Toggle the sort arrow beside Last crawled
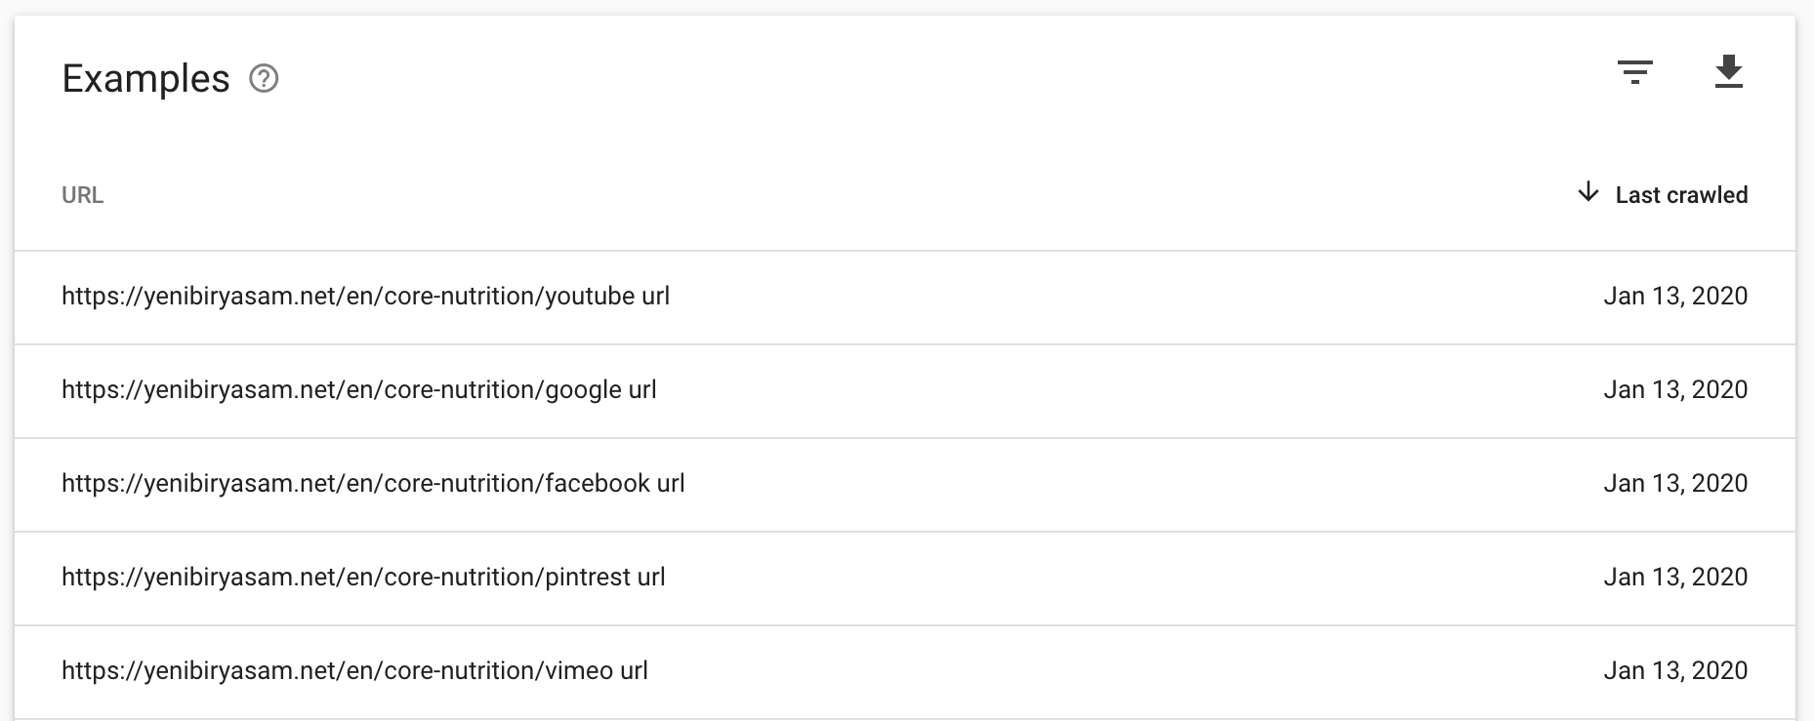The width and height of the screenshot is (1814, 721). (x=1588, y=192)
